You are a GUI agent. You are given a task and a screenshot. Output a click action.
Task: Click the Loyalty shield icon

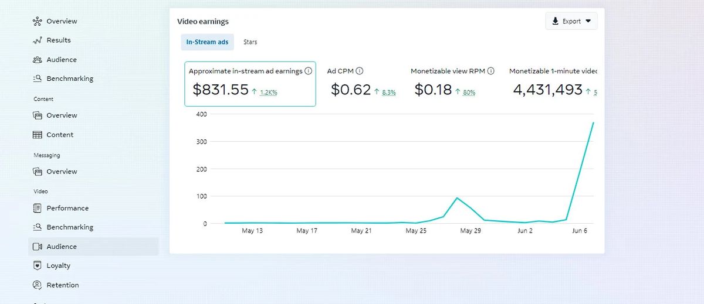tap(38, 266)
